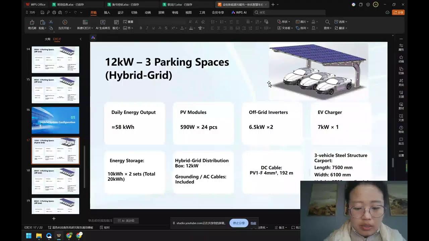Open the 动画 side panel icon
The image size is (429, 241).
(401, 59)
